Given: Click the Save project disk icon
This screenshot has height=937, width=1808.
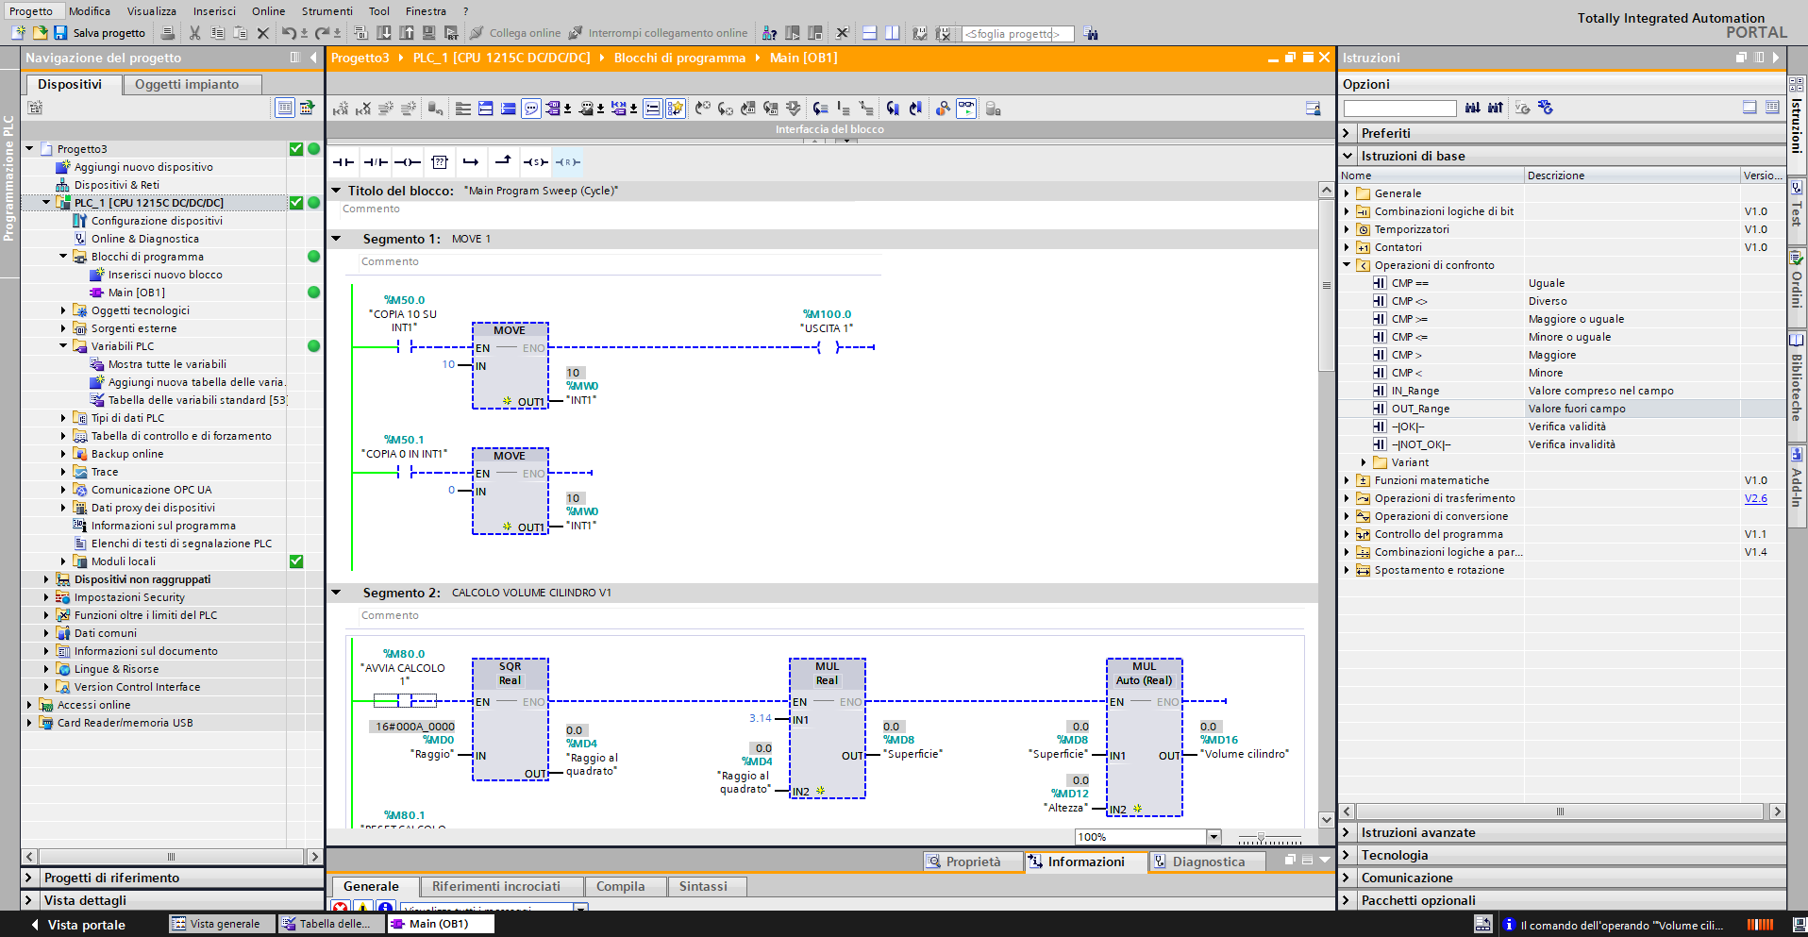Looking at the screenshot, I should 60,33.
